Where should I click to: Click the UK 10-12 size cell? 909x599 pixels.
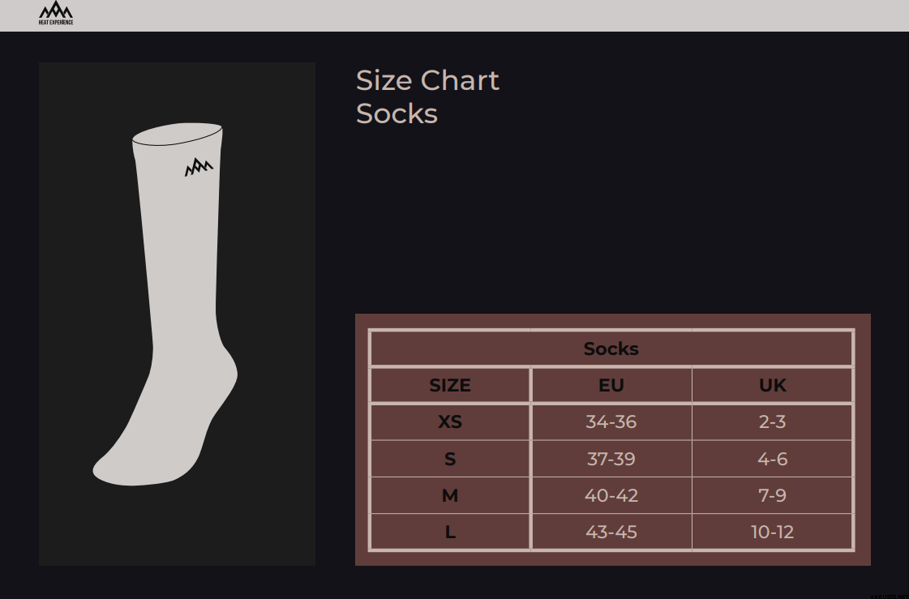(x=772, y=532)
